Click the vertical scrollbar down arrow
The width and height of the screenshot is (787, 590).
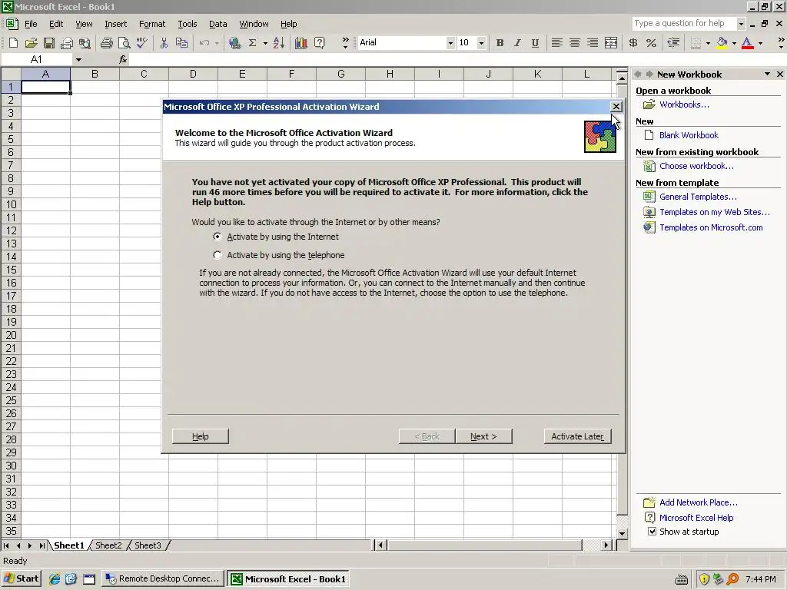coord(622,533)
